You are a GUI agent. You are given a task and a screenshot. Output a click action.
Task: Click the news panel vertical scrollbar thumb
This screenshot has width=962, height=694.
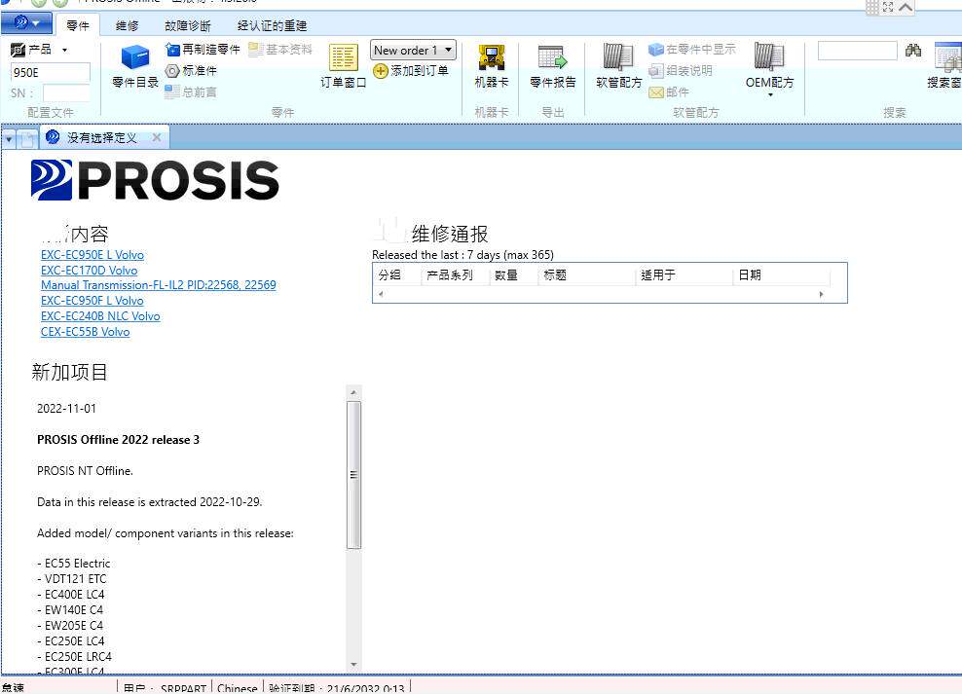pos(353,475)
